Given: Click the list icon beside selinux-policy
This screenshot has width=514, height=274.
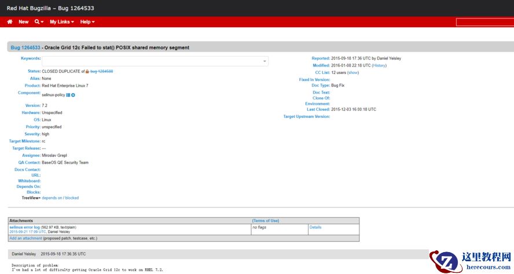Looking at the screenshot, I should pyautogui.click(x=68, y=95).
